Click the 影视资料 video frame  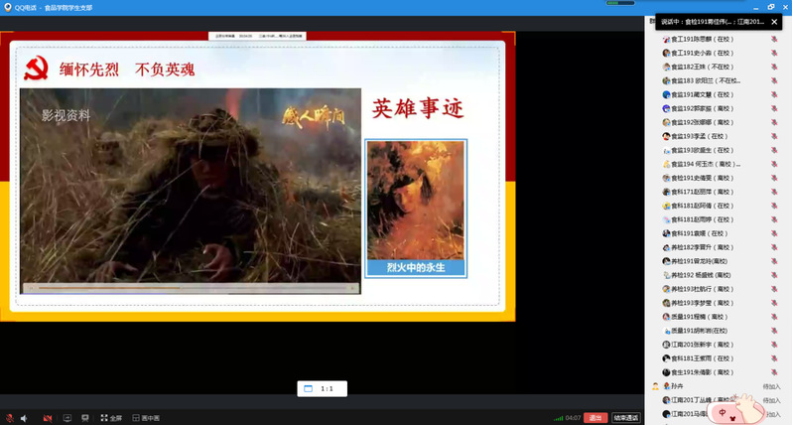click(x=191, y=191)
